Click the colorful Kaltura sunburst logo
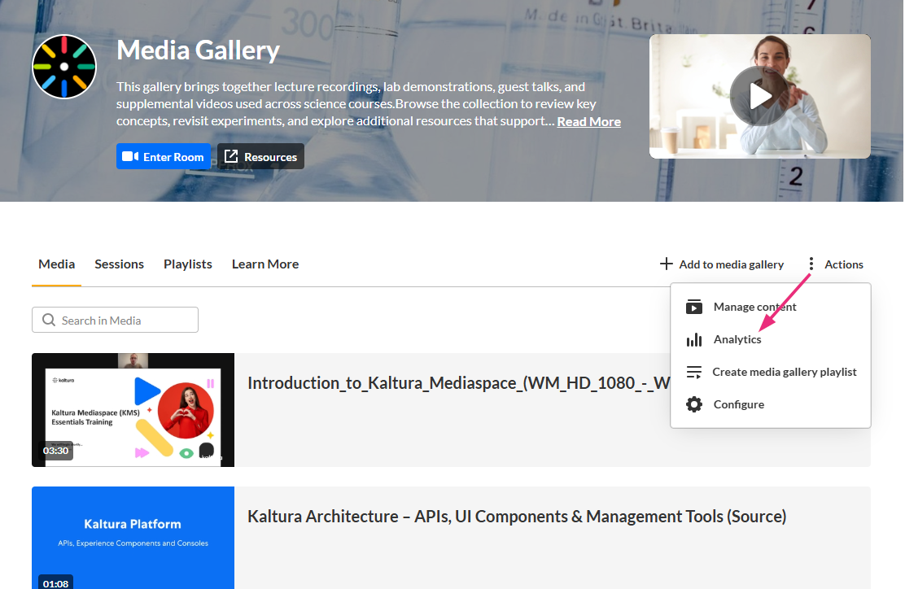905x589 pixels. [x=64, y=67]
